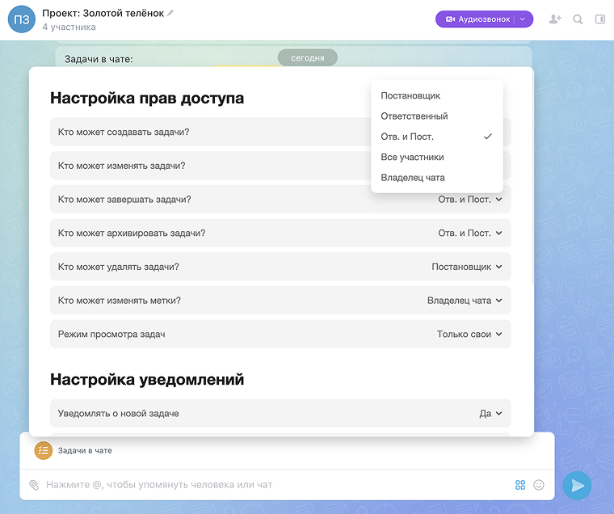Choose 'Все участники' from the menu
614x514 pixels.
point(412,157)
